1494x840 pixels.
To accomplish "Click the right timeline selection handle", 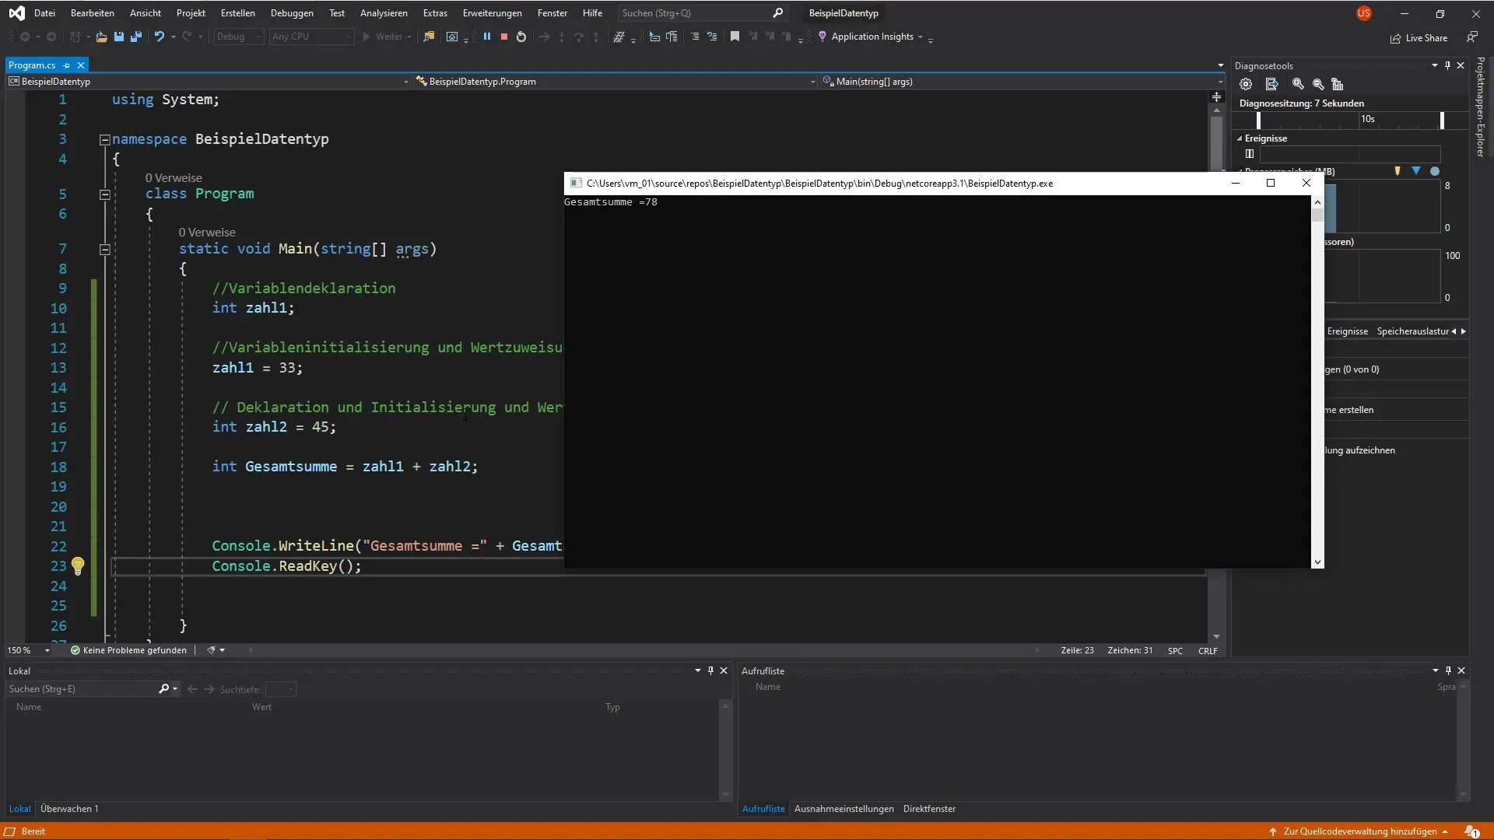I will [1442, 120].
